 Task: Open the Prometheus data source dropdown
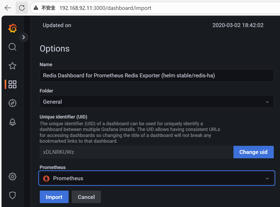(x=157, y=178)
